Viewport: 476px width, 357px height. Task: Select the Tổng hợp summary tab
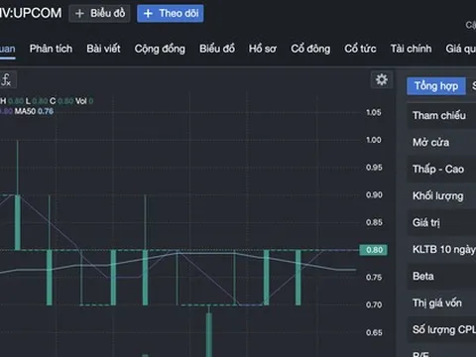436,86
